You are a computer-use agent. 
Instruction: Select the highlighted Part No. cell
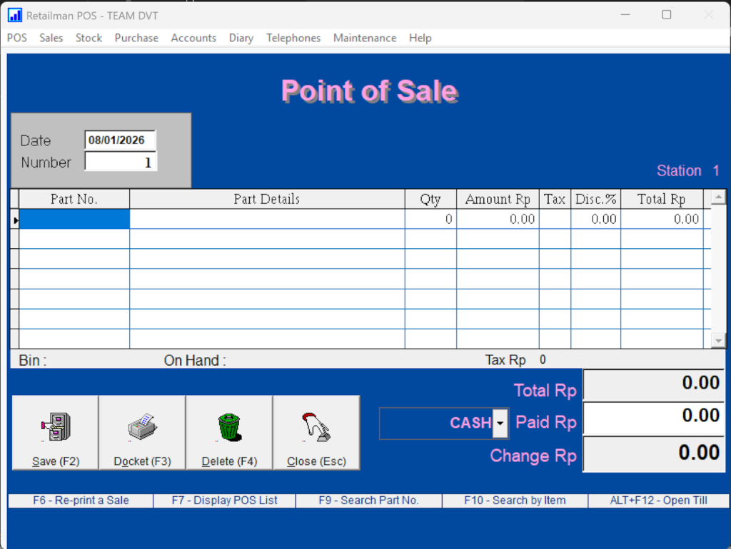click(74, 220)
